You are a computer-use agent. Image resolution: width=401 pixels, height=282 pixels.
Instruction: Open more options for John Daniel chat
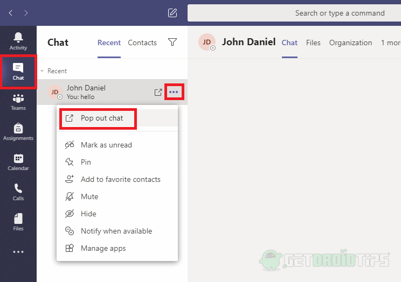point(174,92)
